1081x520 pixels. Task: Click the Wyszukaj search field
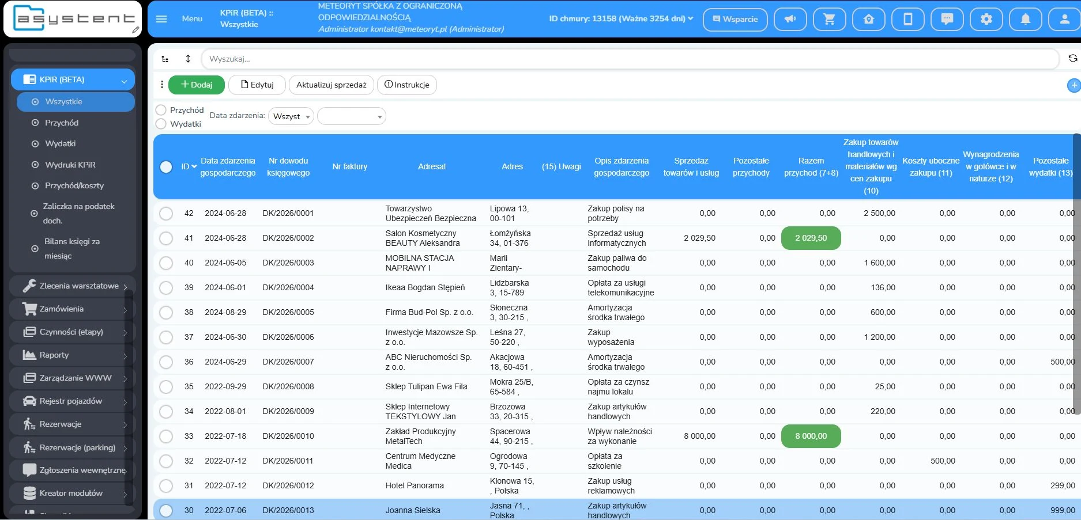630,59
